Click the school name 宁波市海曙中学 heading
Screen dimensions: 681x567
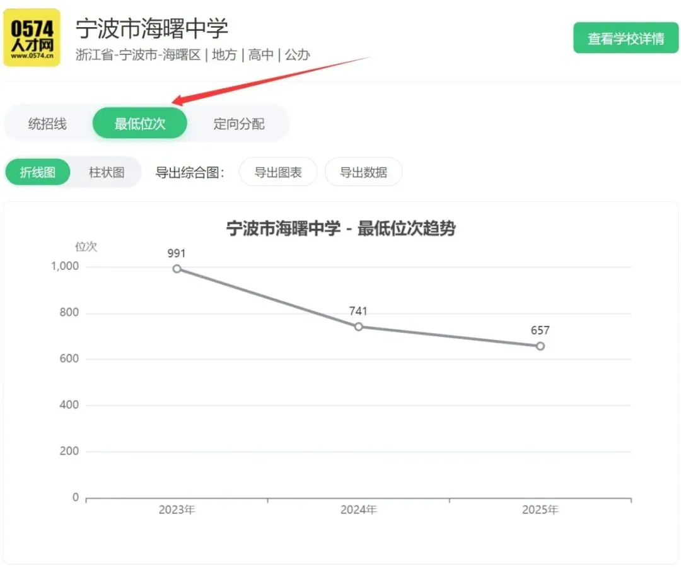pyautogui.click(x=152, y=28)
